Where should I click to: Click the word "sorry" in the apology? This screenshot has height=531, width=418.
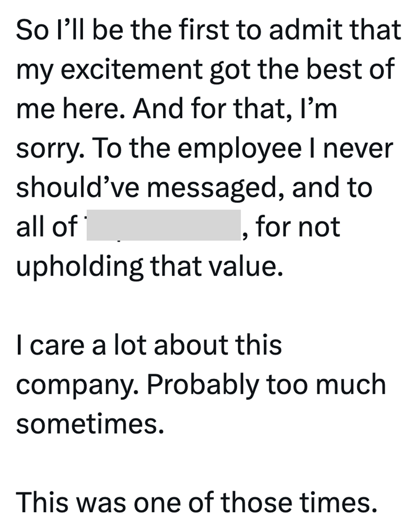(48, 150)
